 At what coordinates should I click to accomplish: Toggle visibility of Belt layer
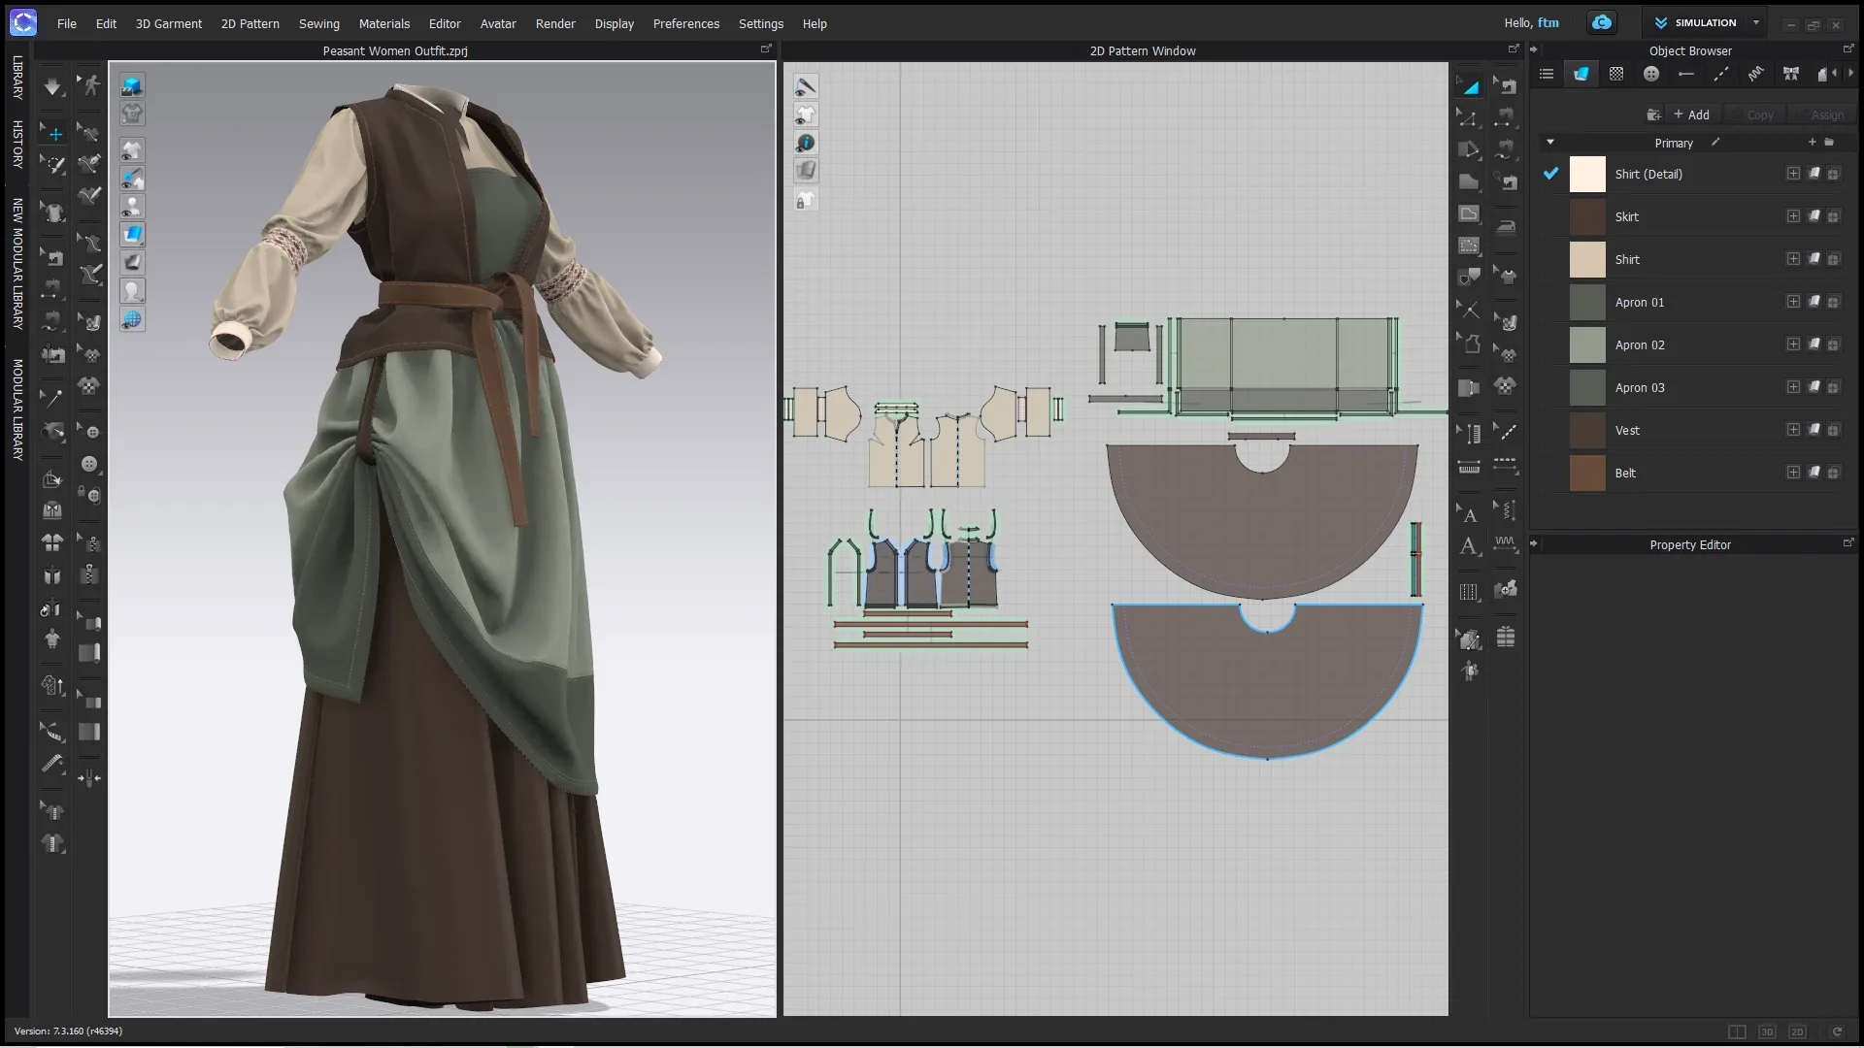click(x=1551, y=473)
